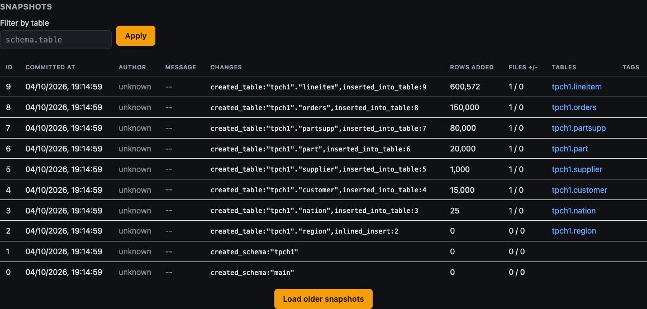Click the partsupp created_table change text
This screenshot has width=647, height=309.
point(318,129)
